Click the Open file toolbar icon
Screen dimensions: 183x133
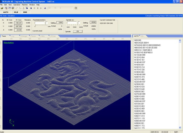coord(2,8)
